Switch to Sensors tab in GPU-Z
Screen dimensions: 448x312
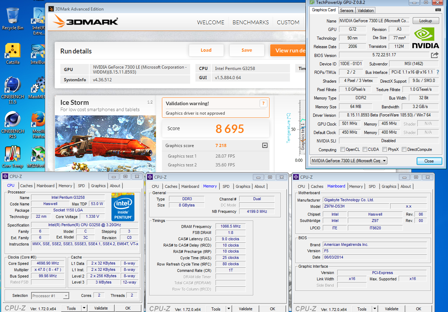pyautogui.click(x=346, y=10)
